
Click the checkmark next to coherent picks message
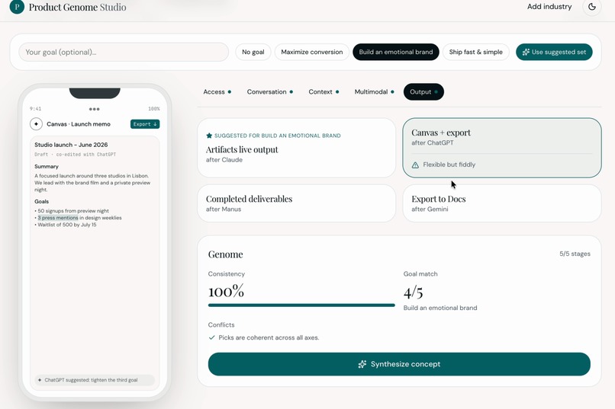click(x=212, y=337)
